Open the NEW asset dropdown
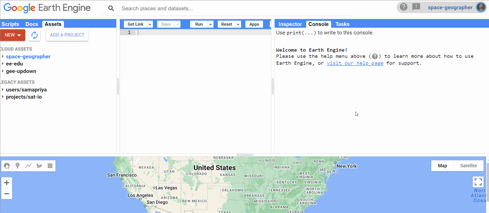Screen dimensions: 489x213 tap(13, 35)
